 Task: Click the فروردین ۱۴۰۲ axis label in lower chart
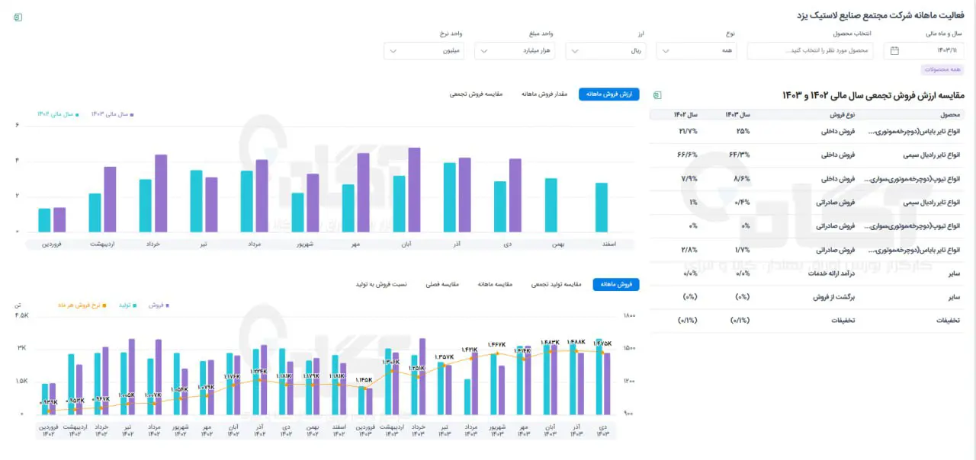click(48, 430)
